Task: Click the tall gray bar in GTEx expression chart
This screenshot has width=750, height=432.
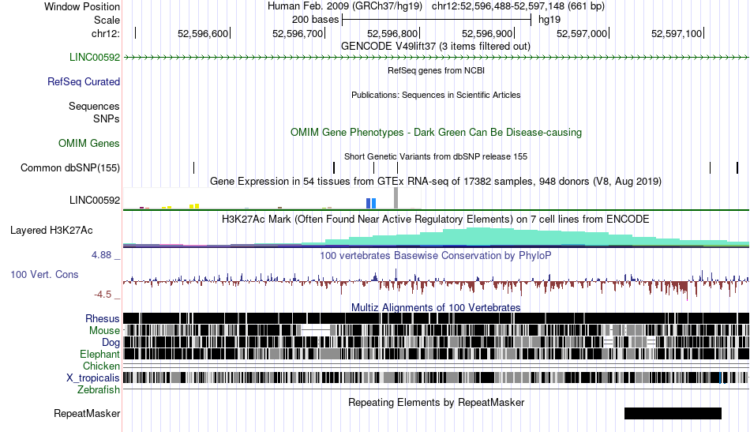Action: [x=396, y=198]
